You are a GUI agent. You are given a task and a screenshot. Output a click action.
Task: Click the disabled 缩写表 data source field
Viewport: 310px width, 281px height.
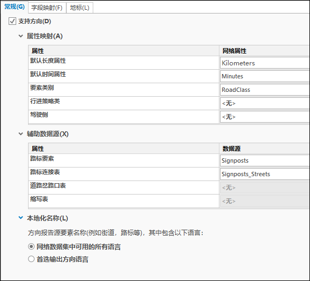click(x=265, y=201)
